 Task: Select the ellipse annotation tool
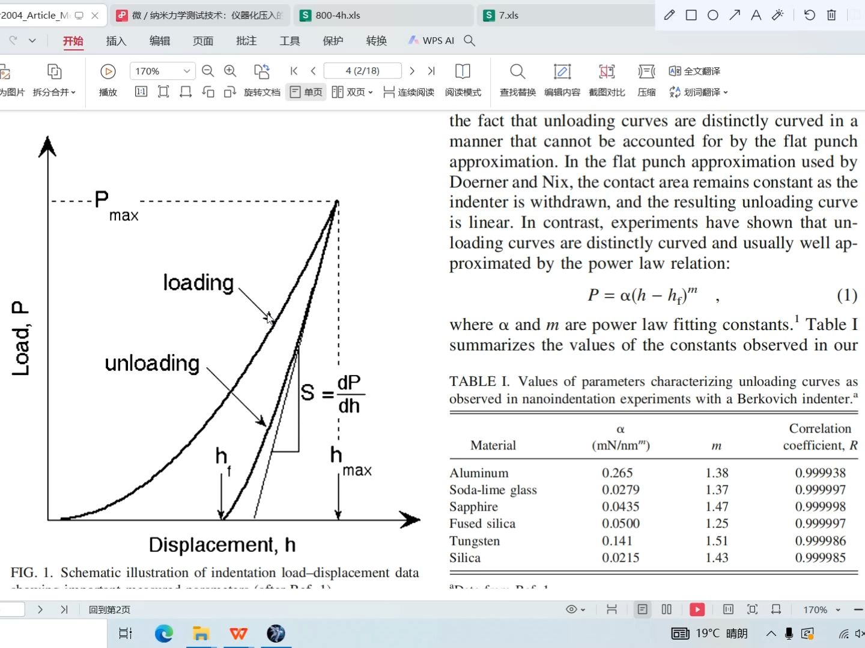tap(713, 15)
